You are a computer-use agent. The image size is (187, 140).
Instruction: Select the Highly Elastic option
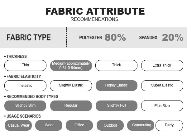point(116,86)
